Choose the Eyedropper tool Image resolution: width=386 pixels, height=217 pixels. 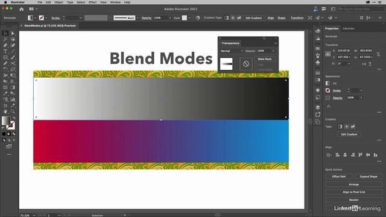[5, 93]
